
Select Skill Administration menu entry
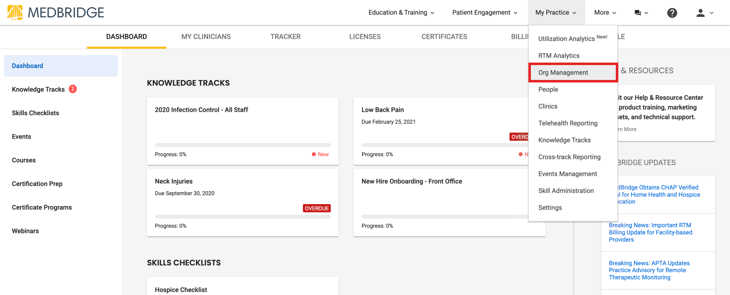click(x=573, y=191)
